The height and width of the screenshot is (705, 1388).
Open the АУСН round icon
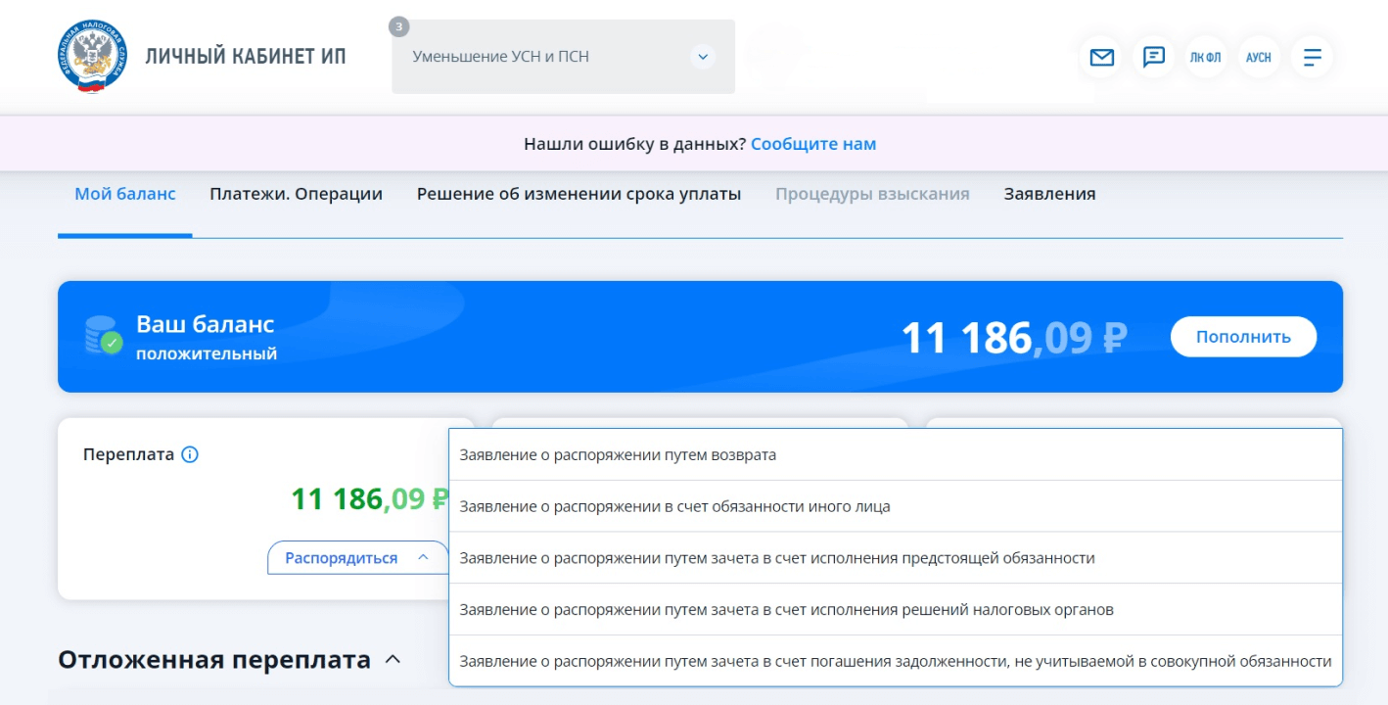click(1259, 57)
